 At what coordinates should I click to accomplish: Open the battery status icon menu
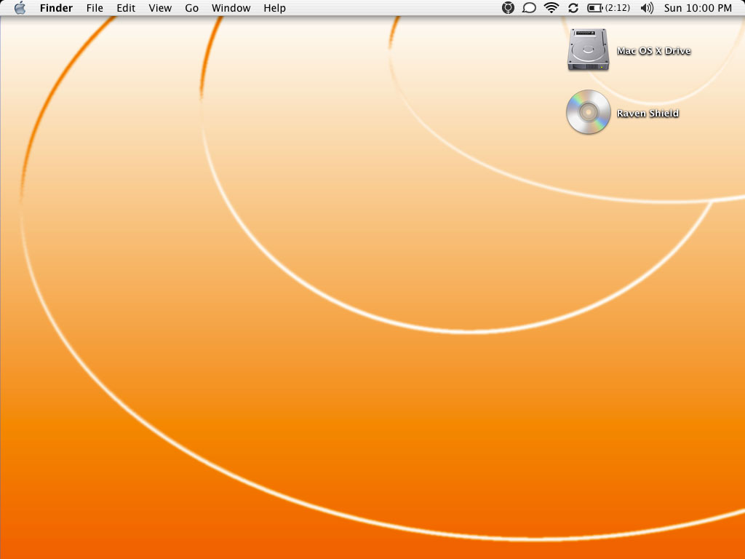pos(595,8)
